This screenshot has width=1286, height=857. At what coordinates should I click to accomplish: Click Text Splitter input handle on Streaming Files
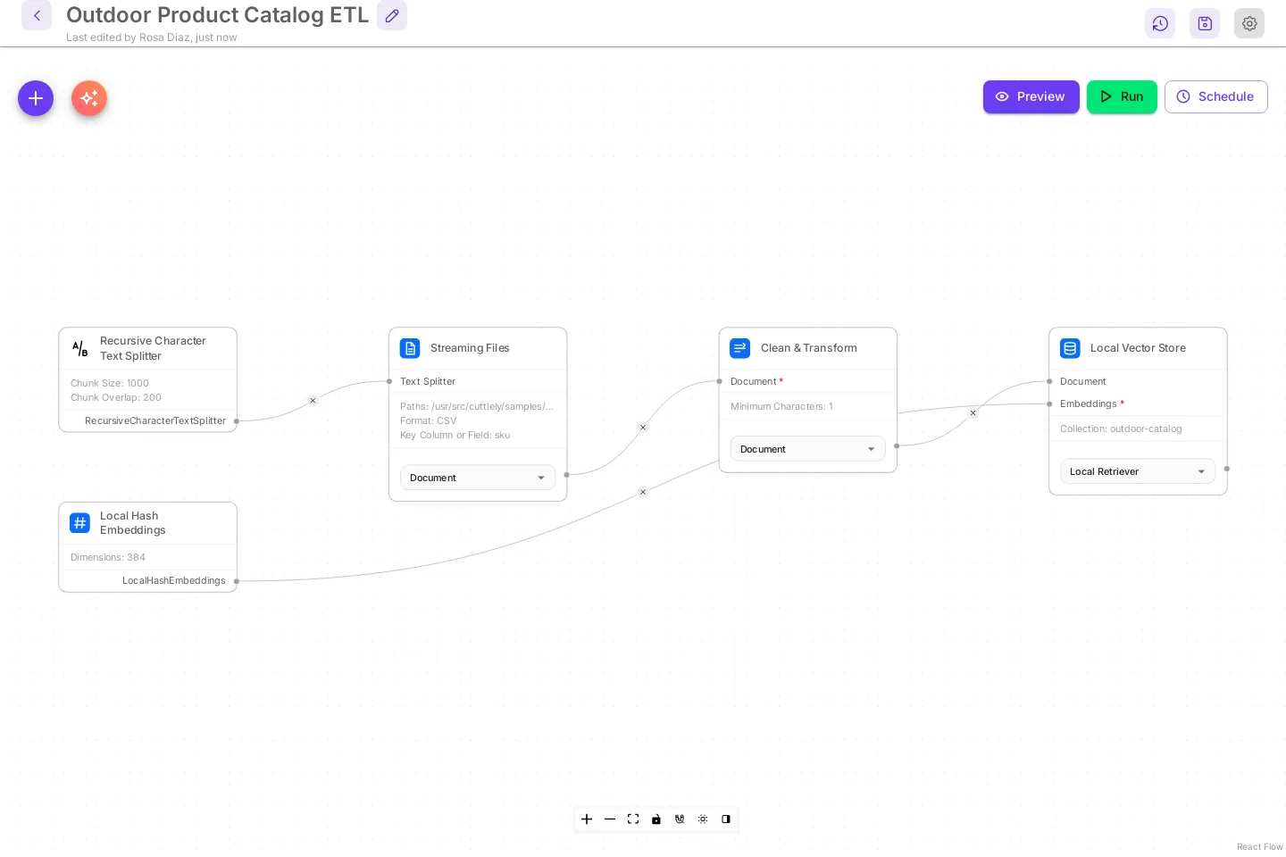[389, 381]
